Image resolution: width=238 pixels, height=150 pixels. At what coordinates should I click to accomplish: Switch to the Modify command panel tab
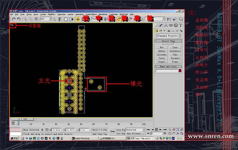pyautogui.click(x=161, y=25)
